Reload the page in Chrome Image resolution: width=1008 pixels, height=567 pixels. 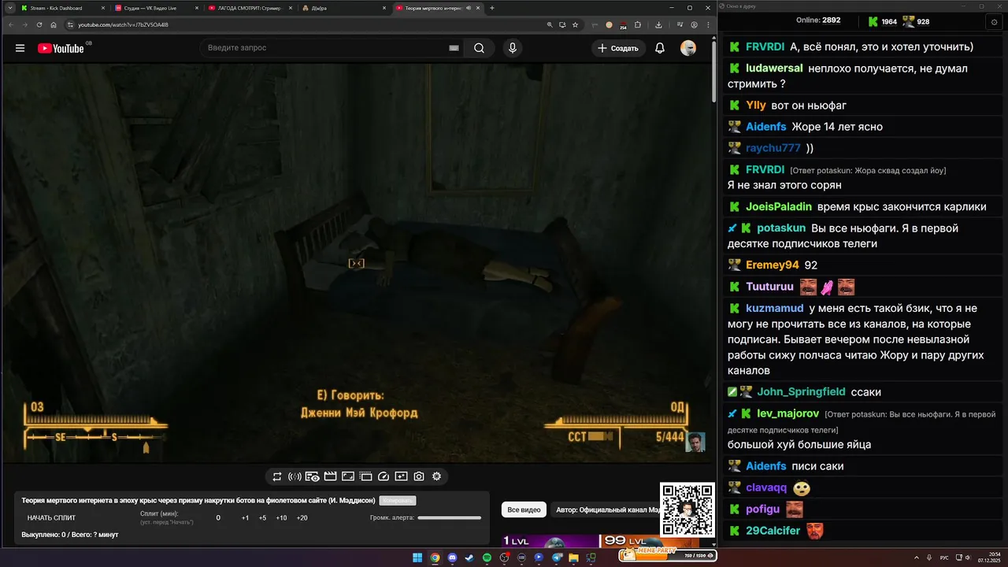[39, 24]
